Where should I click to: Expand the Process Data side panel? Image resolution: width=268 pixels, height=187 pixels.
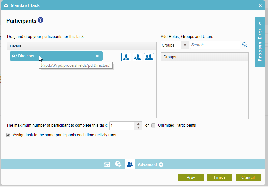[260, 42]
